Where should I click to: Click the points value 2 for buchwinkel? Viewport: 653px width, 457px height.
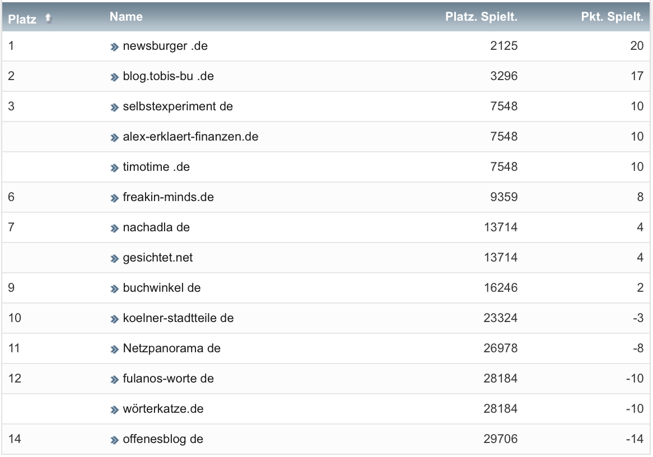(x=641, y=288)
